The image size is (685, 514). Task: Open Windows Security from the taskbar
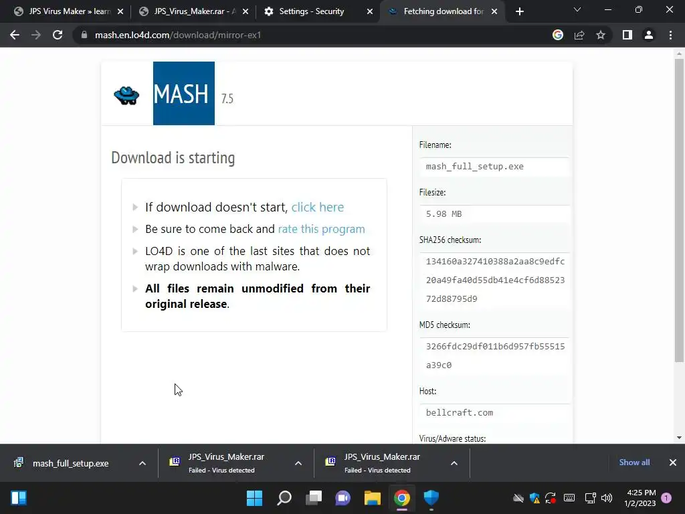pos(431,498)
